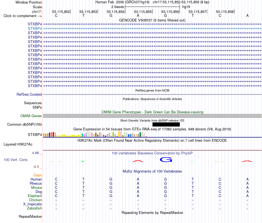Click the OMIM Genes track label
This screenshot has height=223, width=262.
tap(31, 116)
